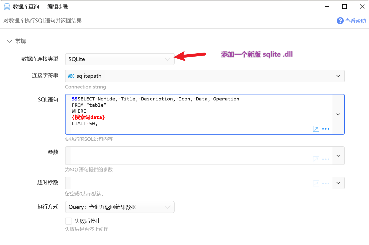Open the 执行方式 Query dropdown
Screen dimensions: 369x245
(120, 207)
